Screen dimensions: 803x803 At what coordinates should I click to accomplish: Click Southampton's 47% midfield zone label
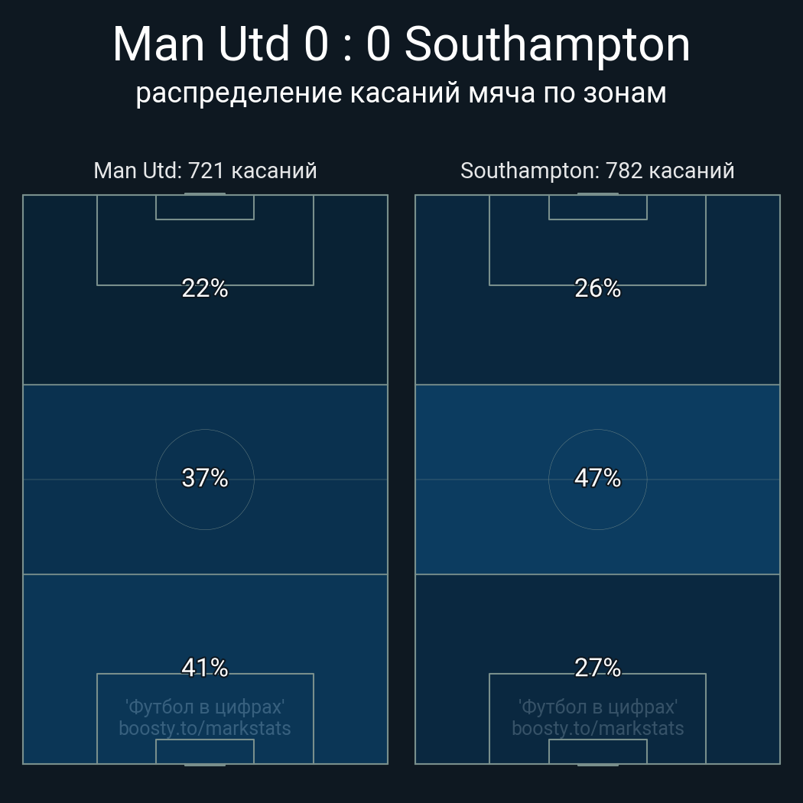tap(597, 478)
